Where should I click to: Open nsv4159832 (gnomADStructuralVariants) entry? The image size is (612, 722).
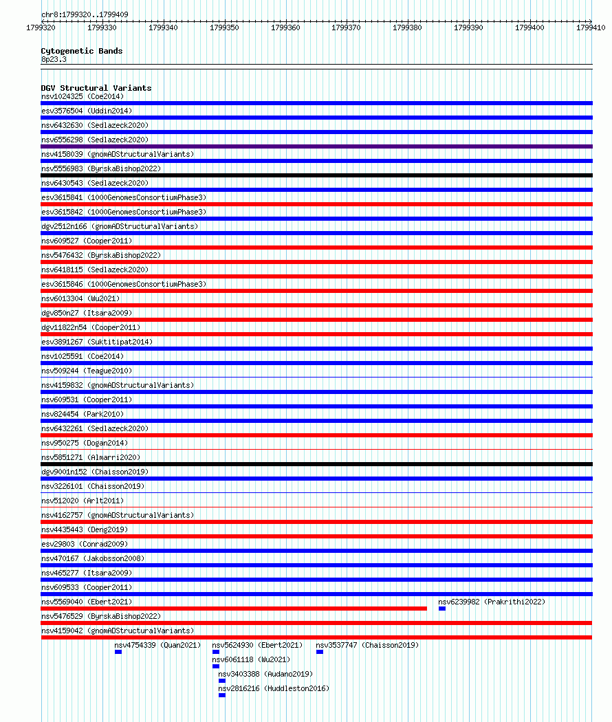(118, 385)
